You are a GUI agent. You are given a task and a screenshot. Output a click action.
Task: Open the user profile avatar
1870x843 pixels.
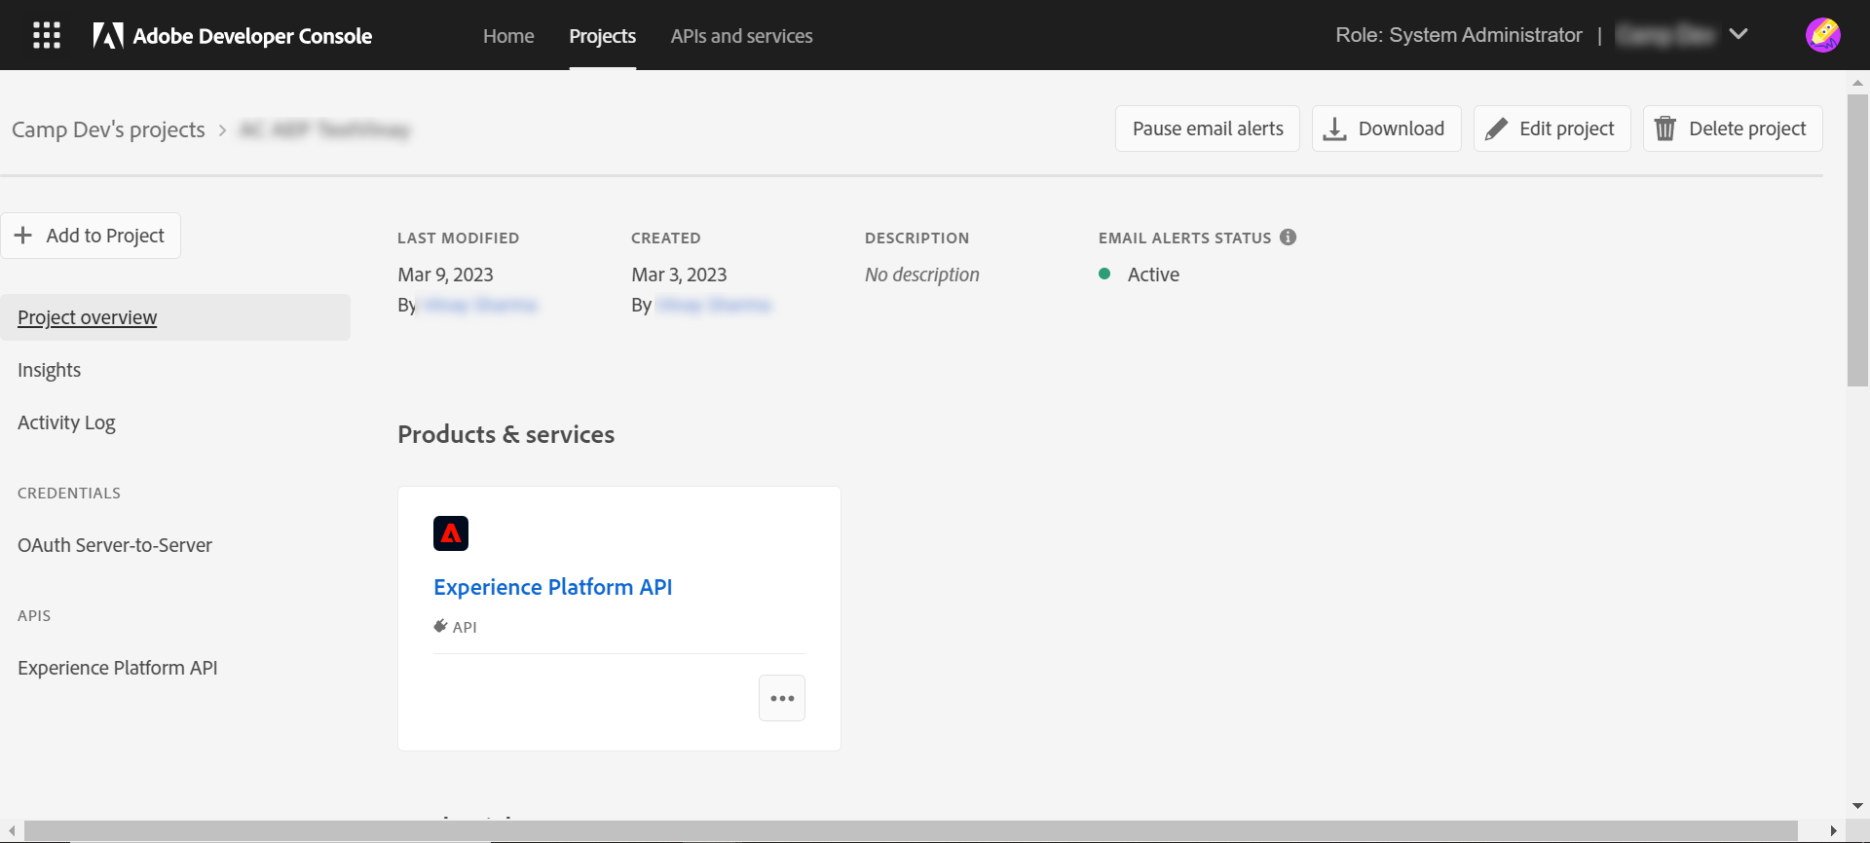[x=1822, y=35]
